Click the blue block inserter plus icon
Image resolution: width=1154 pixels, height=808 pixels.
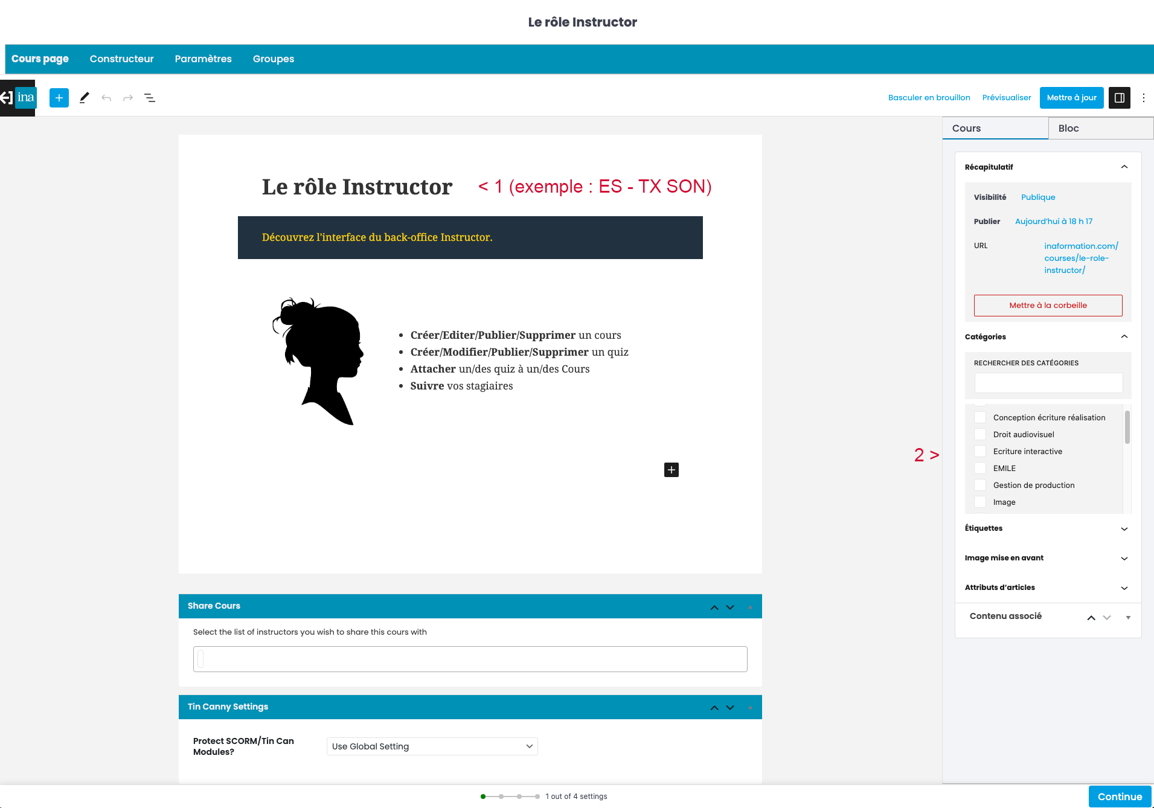[59, 98]
